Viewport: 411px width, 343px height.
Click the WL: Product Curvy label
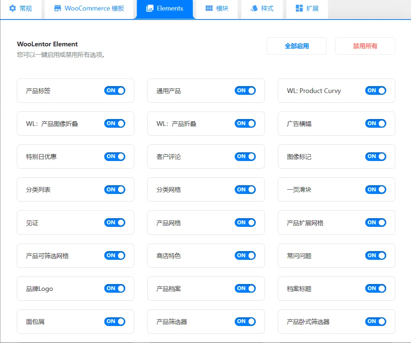click(314, 91)
